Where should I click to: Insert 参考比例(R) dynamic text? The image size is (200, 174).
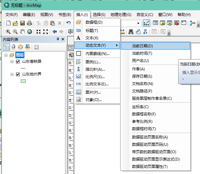click(x=155, y=122)
